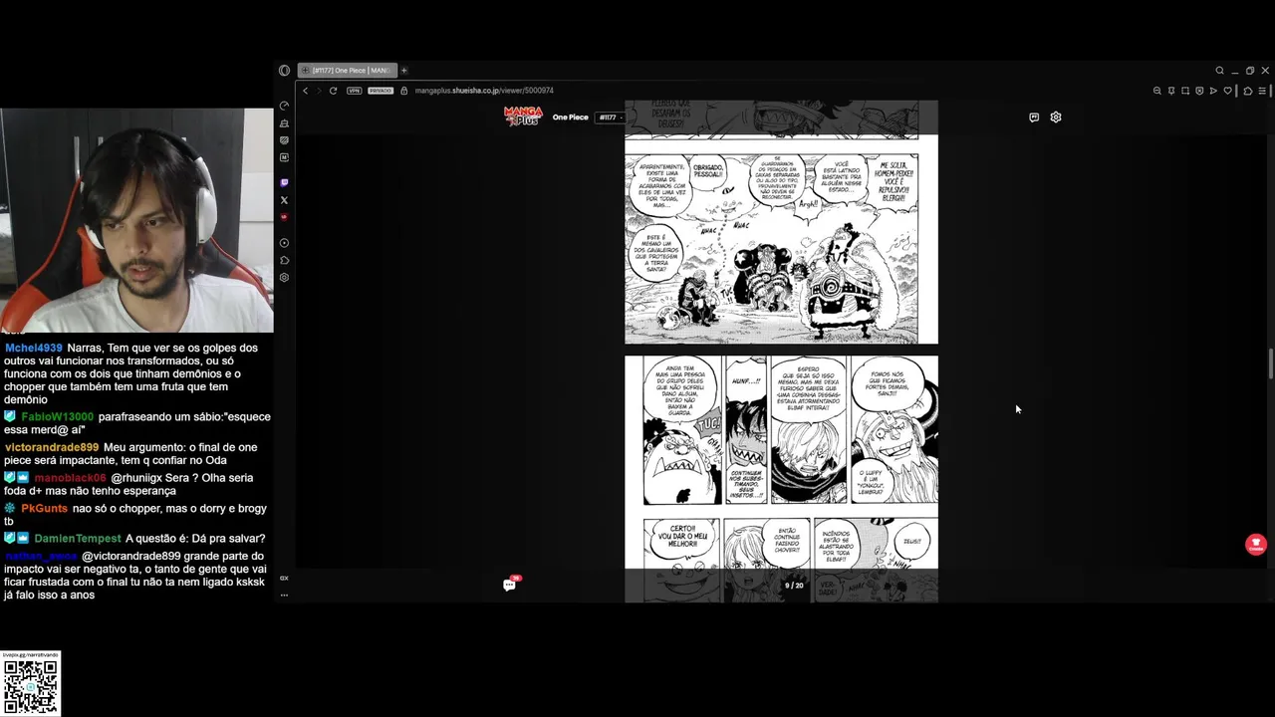Image resolution: width=1275 pixels, height=717 pixels.
Task: Open the One Piece title link
Action: point(571,118)
